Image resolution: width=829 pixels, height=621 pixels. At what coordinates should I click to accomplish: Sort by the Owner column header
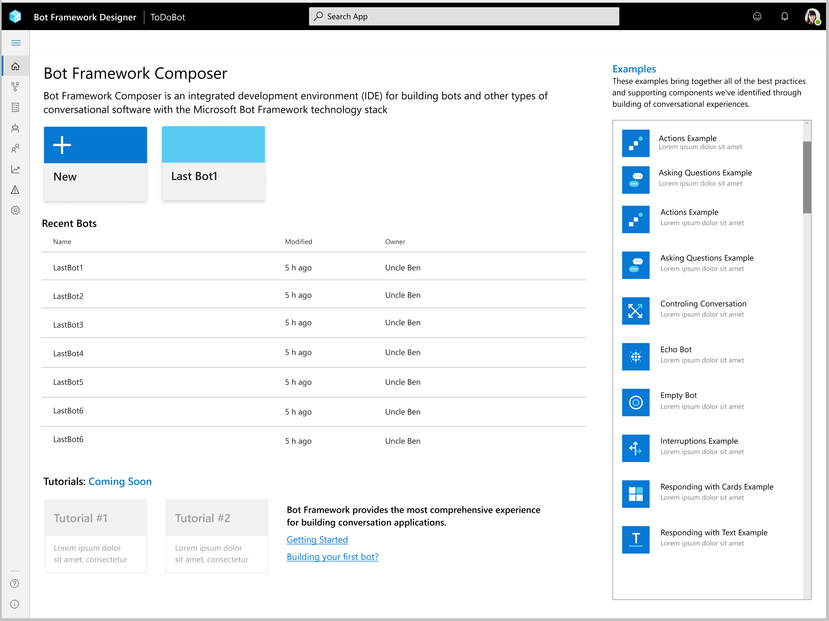tap(395, 242)
